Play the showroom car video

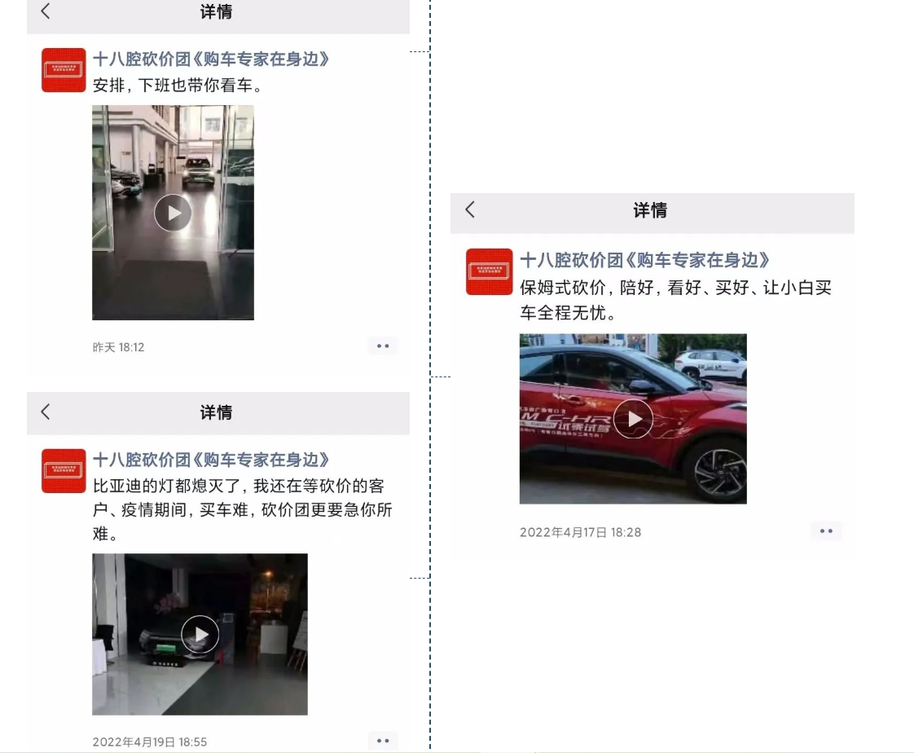pos(174,213)
